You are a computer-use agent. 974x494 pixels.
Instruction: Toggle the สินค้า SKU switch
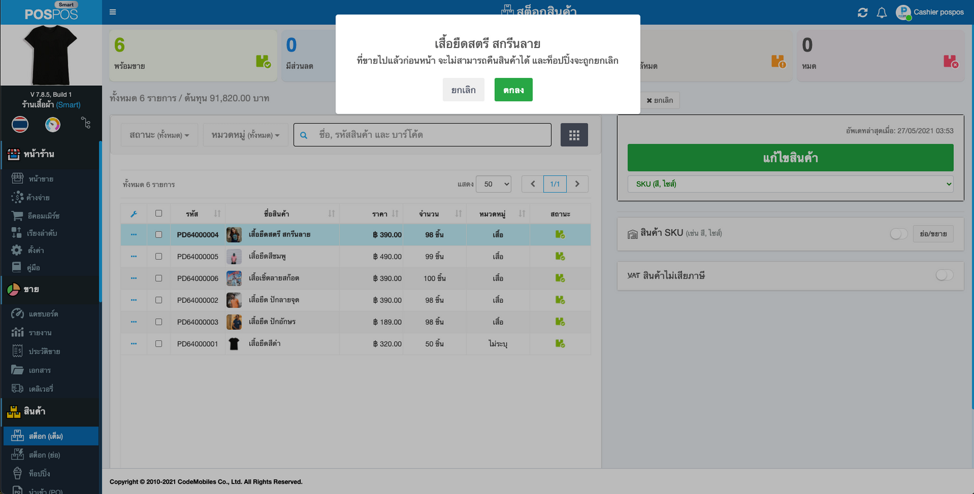(x=899, y=234)
